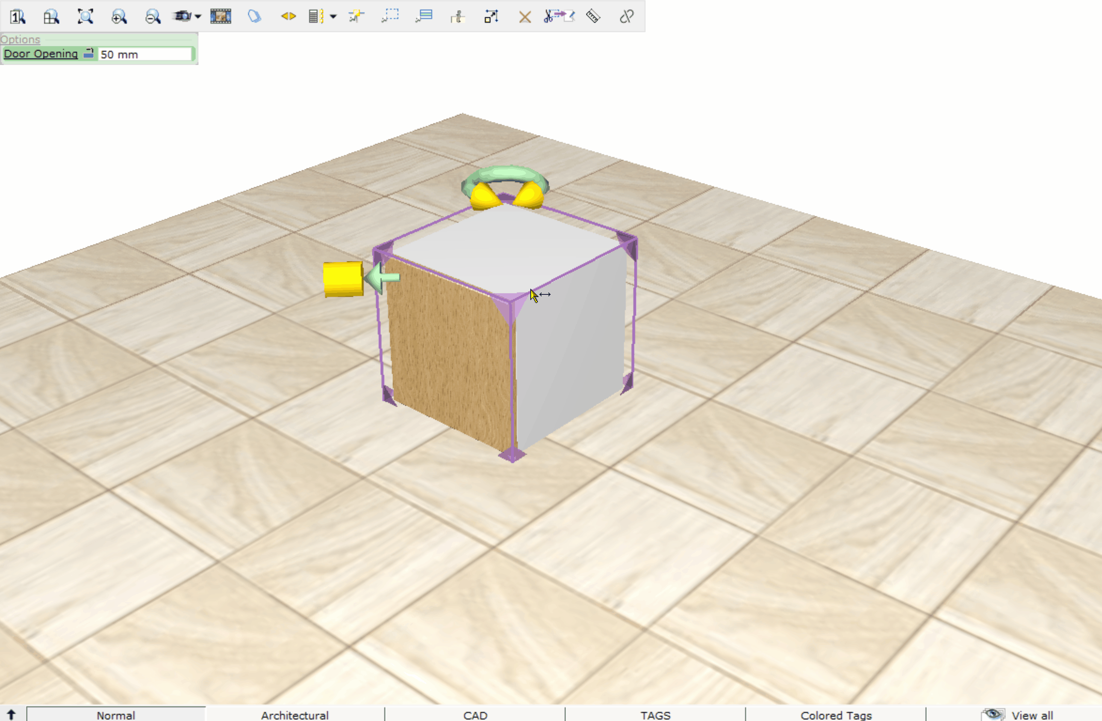Click the 50 mm door opening field

click(145, 54)
